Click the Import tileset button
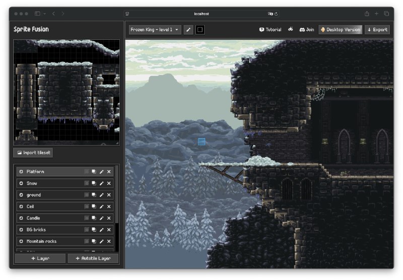The height and width of the screenshot is (280, 403). [x=34, y=153]
